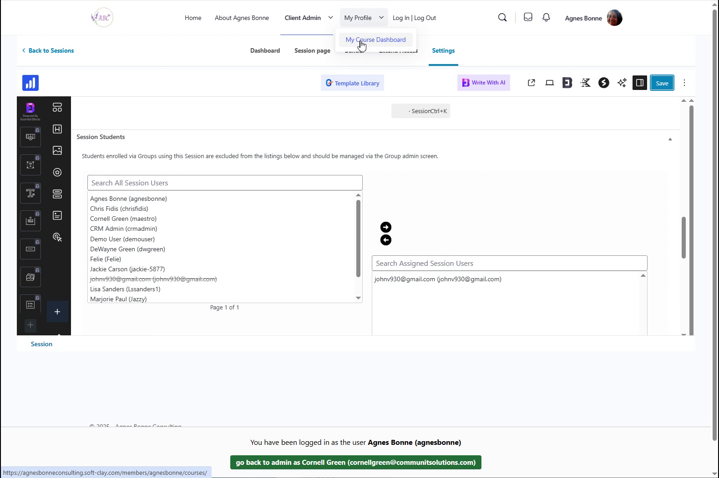Toggle the settings sidebar panel button

click(x=639, y=83)
